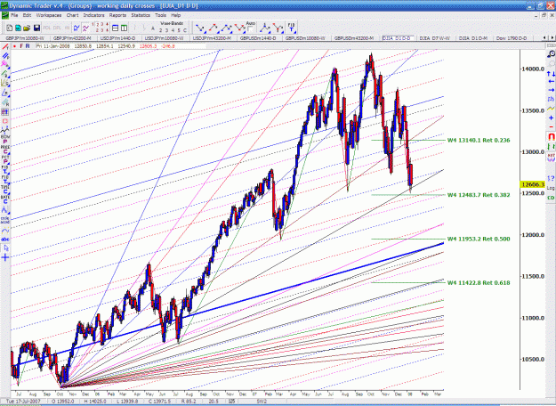The width and height of the screenshot is (556, 406).
Task: Click the two-point swing down tool
Action: pos(200,28)
